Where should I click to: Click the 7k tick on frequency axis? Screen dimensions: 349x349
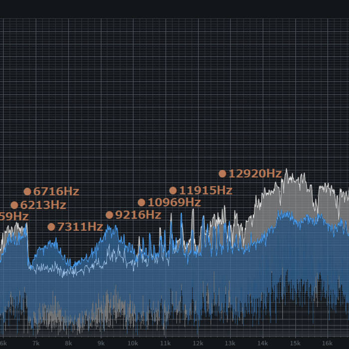[36, 343]
